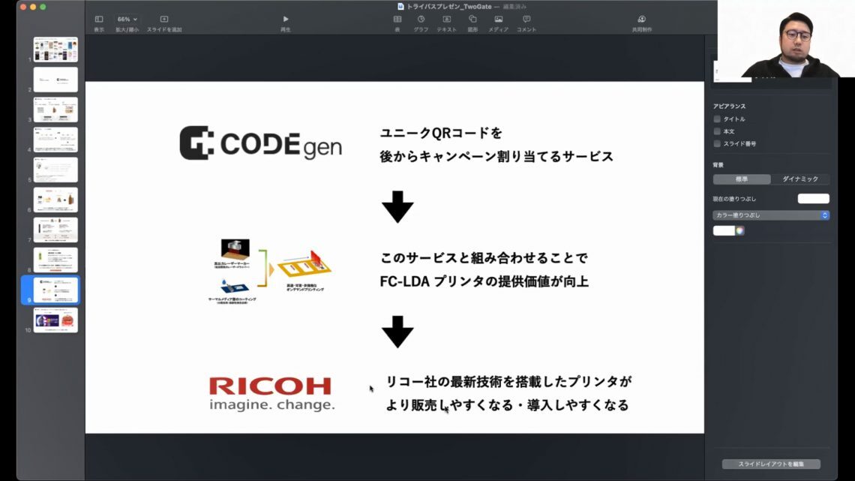Open the メディア media icon
Viewport: 855px width, 481px height.
[498, 20]
